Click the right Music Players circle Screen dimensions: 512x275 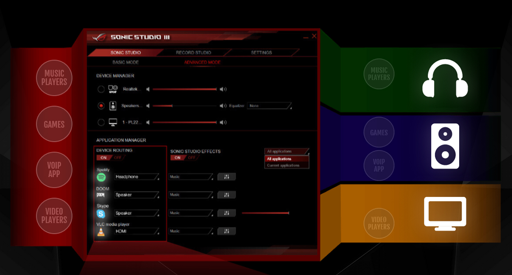(x=379, y=74)
